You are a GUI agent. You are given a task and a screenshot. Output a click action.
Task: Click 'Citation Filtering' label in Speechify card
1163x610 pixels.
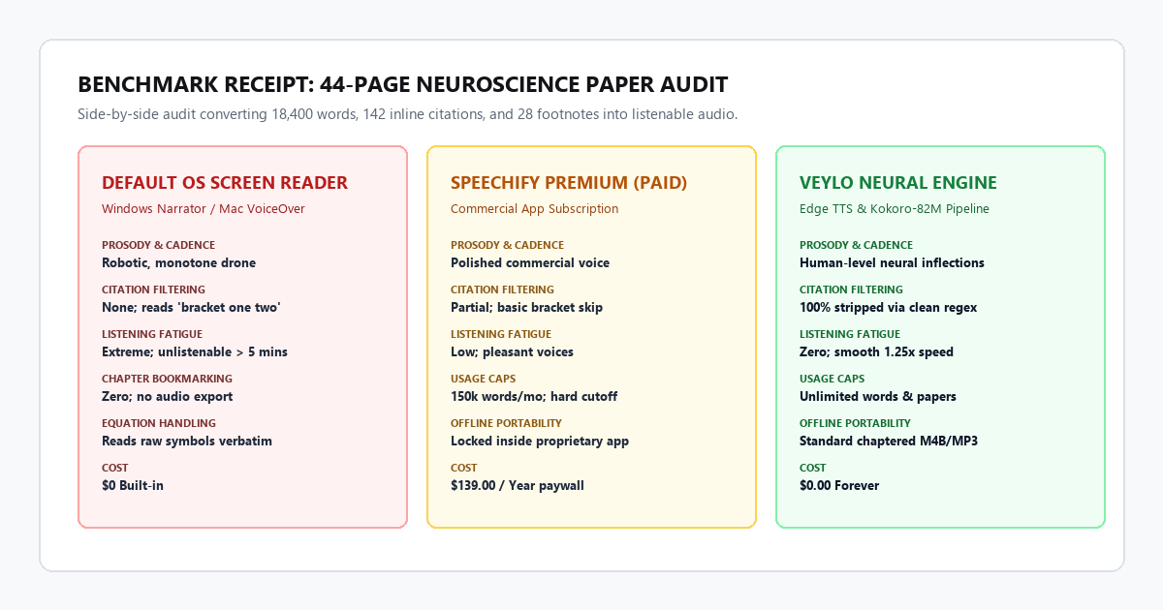pyautogui.click(x=502, y=290)
